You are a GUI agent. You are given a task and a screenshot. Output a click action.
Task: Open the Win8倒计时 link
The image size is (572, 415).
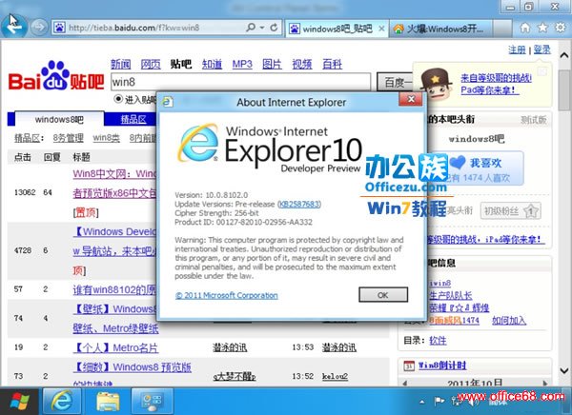[x=442, y=366]
